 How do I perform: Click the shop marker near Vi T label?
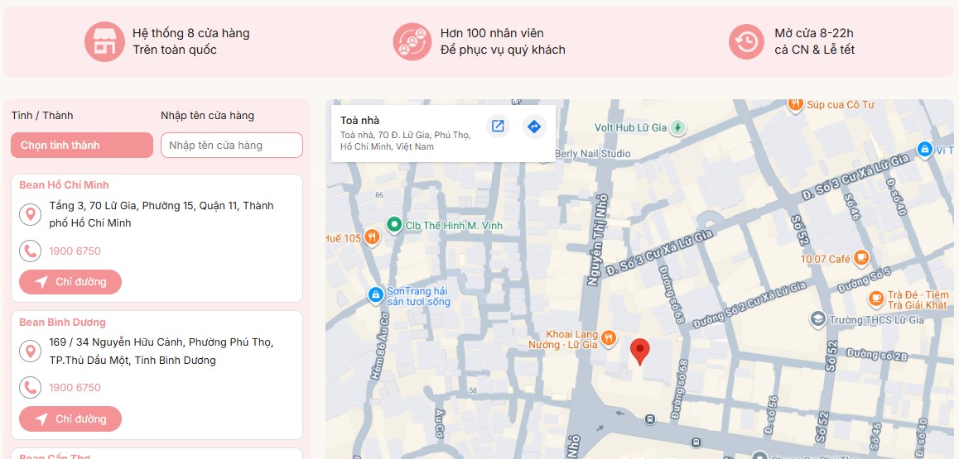coord(924,149)
